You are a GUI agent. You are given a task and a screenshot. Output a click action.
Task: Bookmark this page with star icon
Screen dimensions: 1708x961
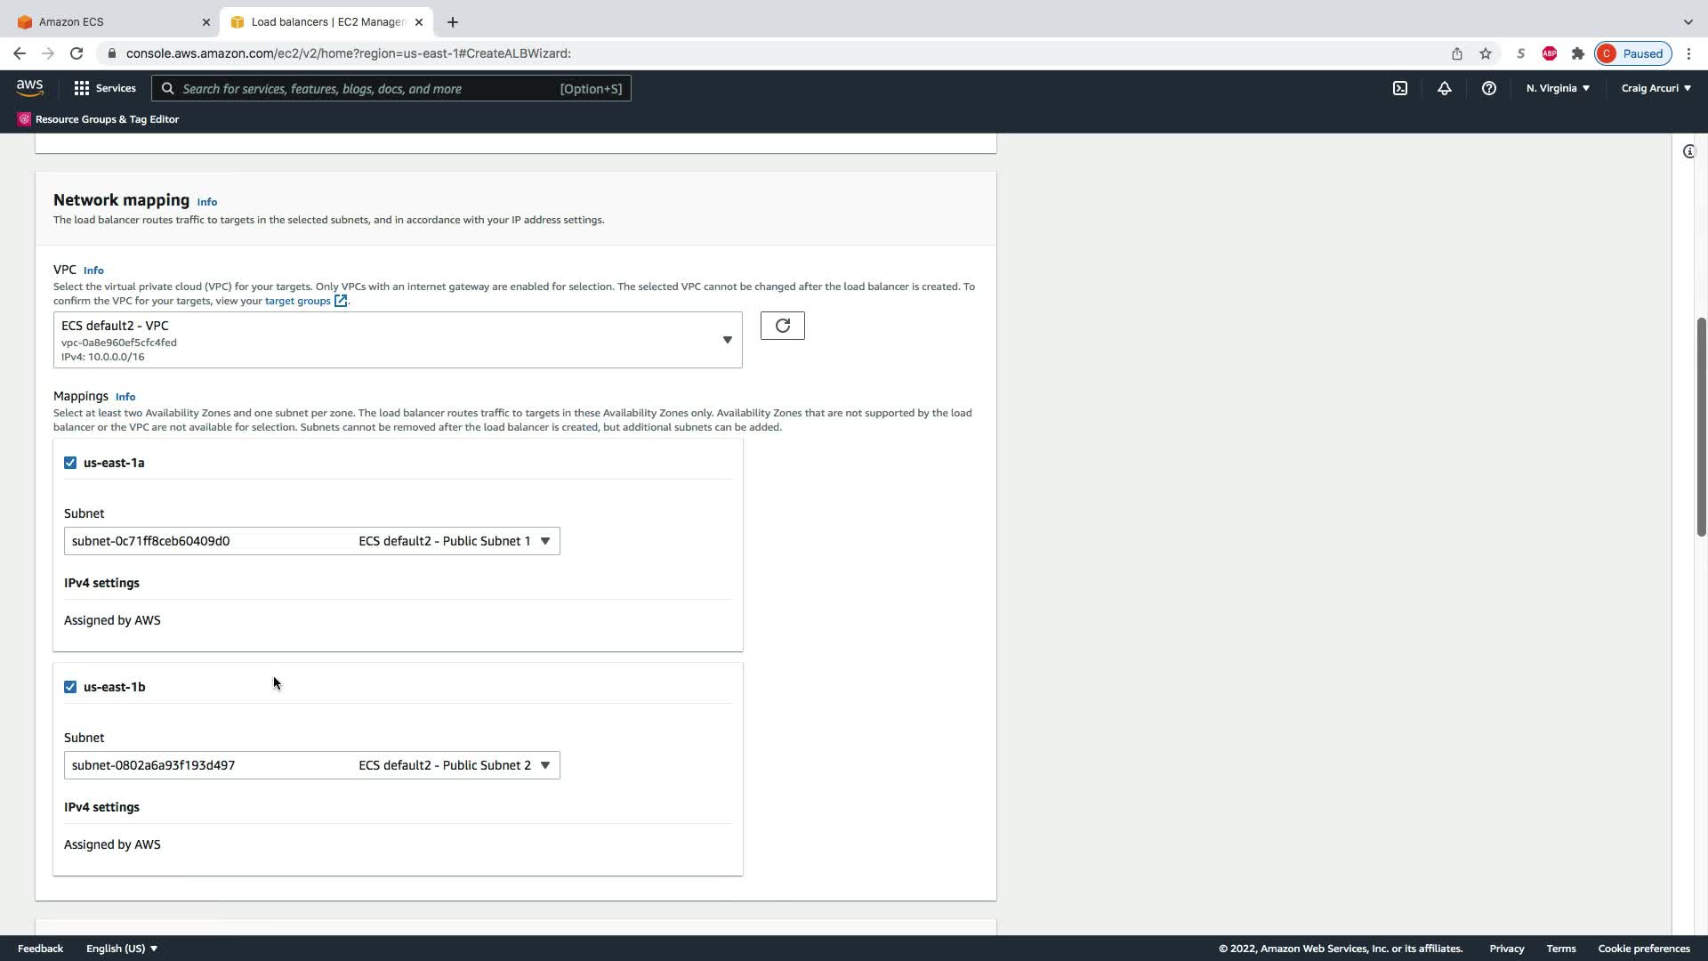(x=1485, y=53)
